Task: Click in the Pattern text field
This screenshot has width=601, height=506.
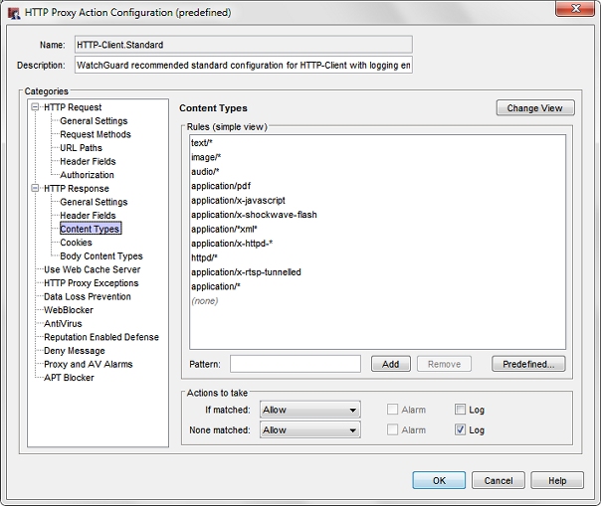Action: coord(295,364)
